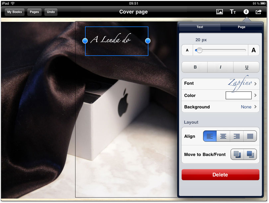
Task: Tap the Undo button
Action: (51, 12)
